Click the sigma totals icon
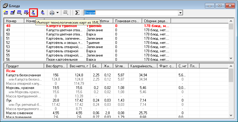The height and width of the screenshot is (122, 238). tap(77, 13)
